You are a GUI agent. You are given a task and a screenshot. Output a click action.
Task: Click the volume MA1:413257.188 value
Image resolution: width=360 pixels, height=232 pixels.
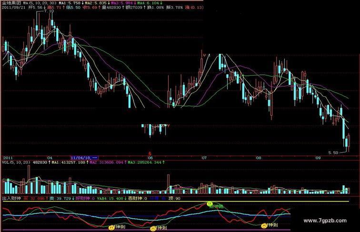pyautogui.click(x=68, y=162)
